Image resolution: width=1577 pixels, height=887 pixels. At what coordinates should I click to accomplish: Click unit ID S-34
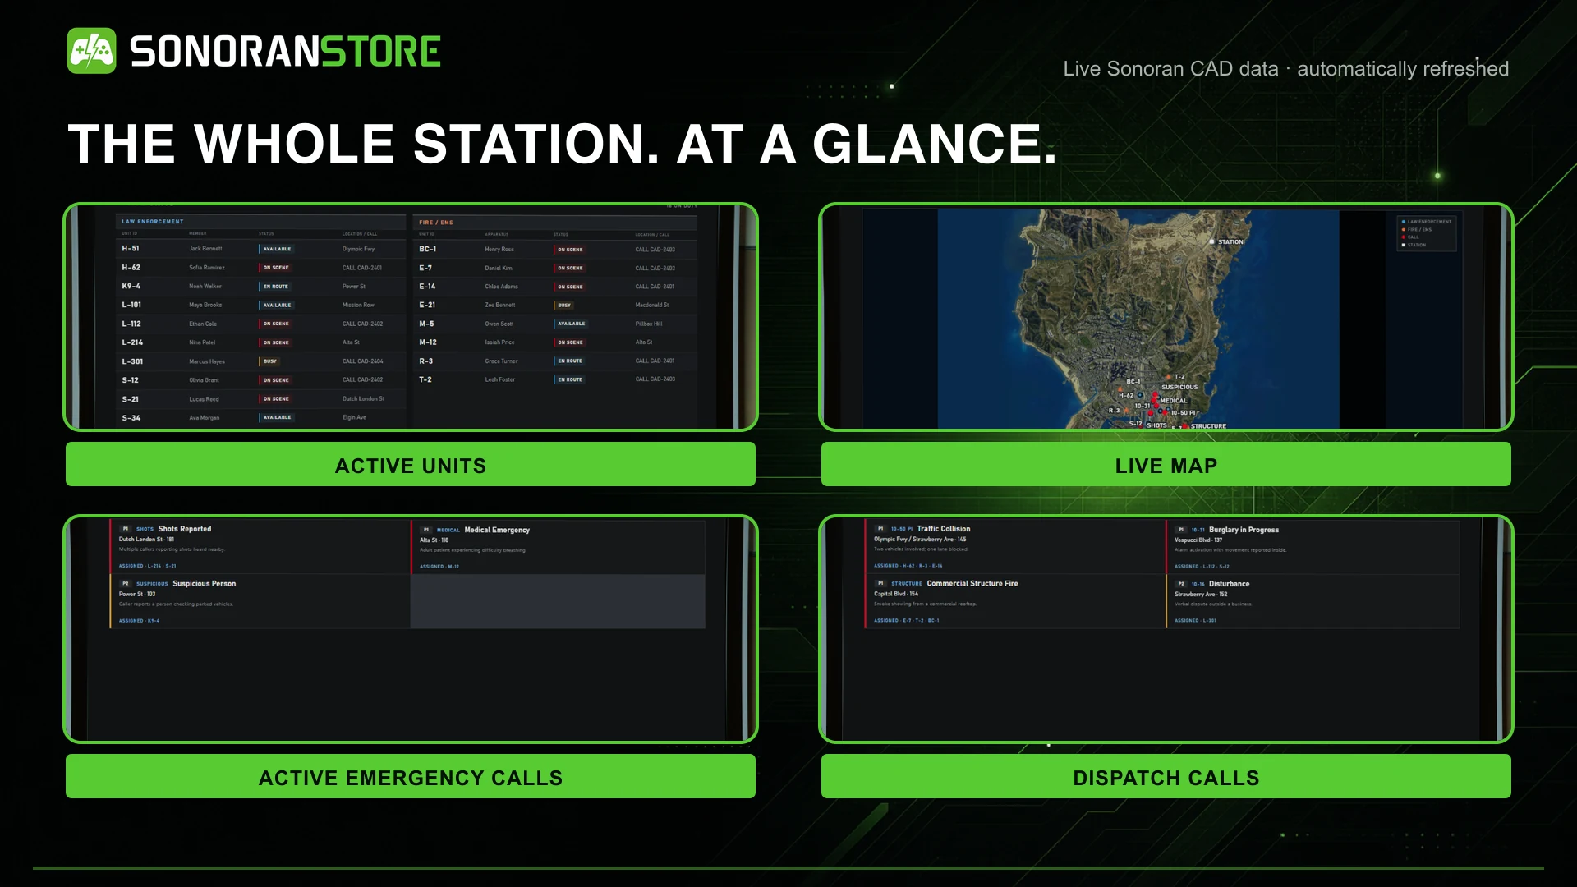pos(131,418)
